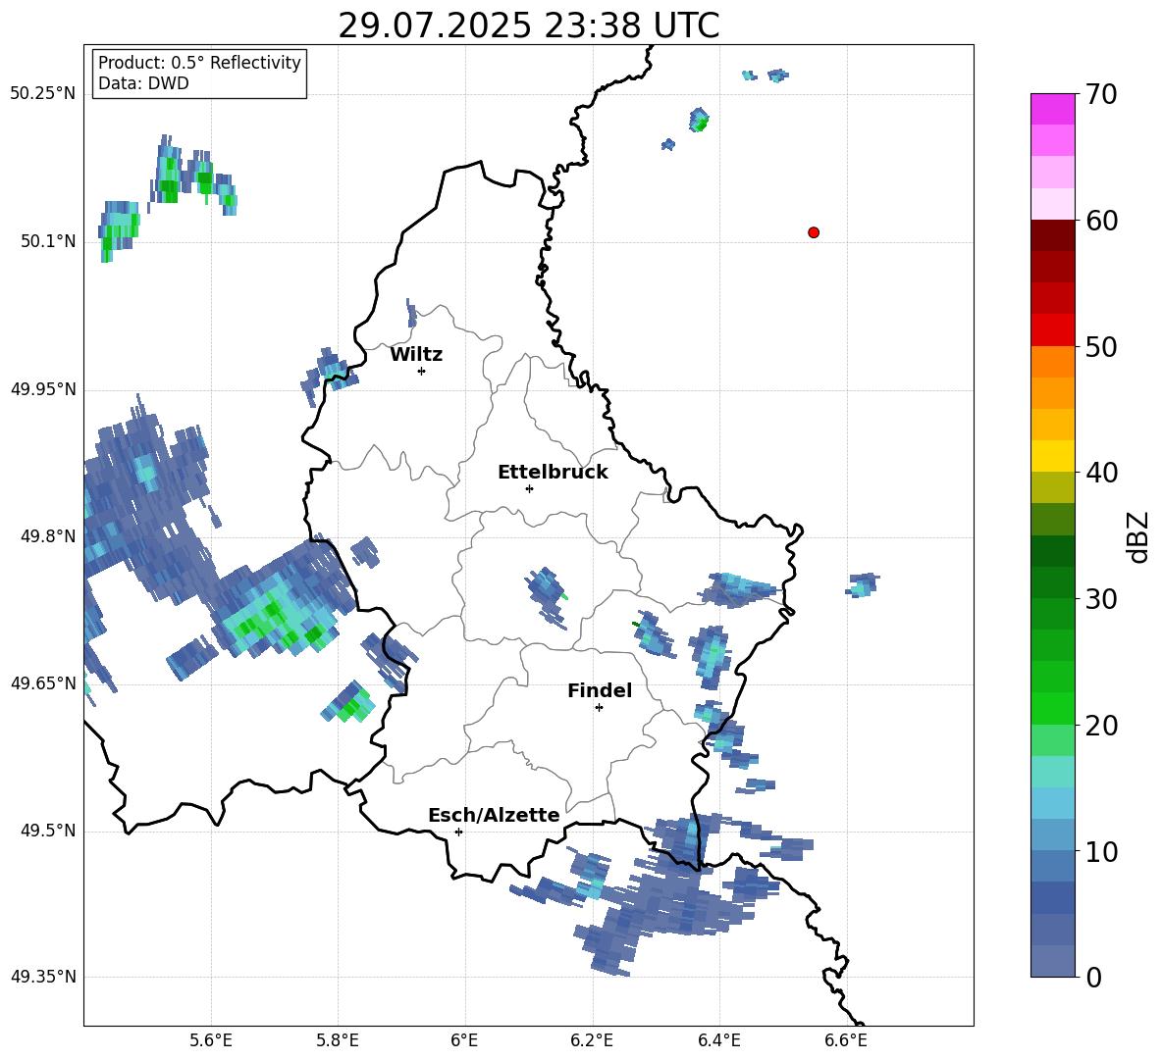The image size is (1162, 1060).
Task: Click the Product: 0.5° Reflectivity text
Action: 199,63
